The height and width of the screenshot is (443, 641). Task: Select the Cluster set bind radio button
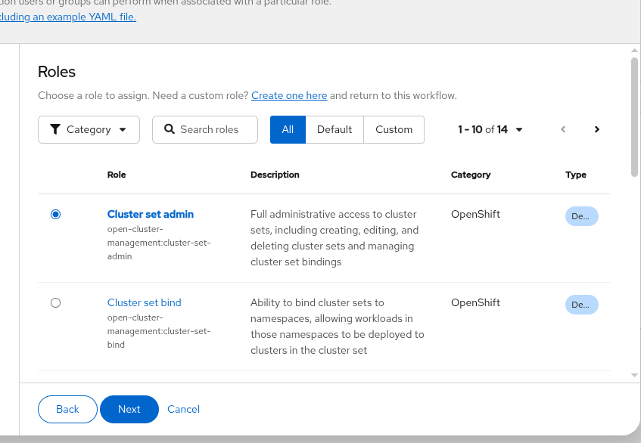(55, 303)
